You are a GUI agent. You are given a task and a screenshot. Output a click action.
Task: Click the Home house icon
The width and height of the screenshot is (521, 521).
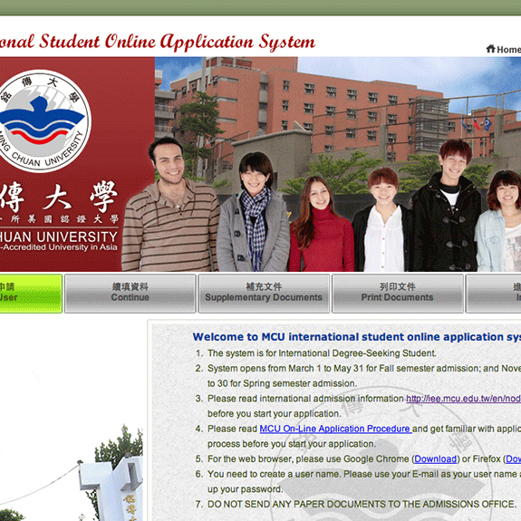coord(490,49)
